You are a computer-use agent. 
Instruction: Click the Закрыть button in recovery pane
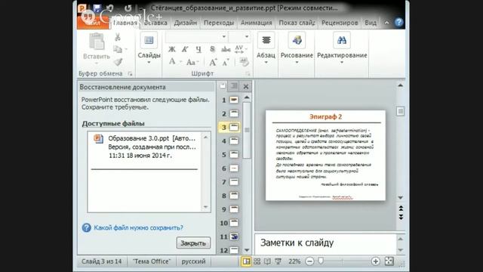(x=193, y=243)
